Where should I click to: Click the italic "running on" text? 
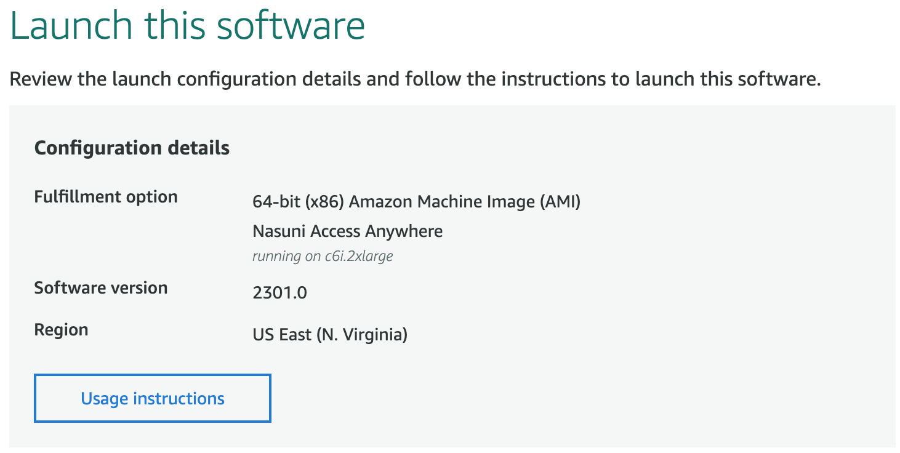(x=286, y=256)
